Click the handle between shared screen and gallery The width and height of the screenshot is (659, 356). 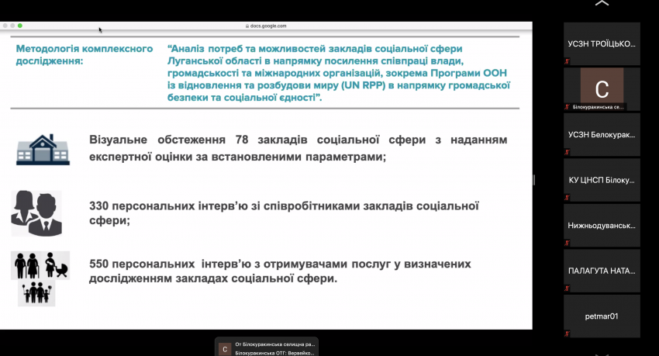point(534,180)
